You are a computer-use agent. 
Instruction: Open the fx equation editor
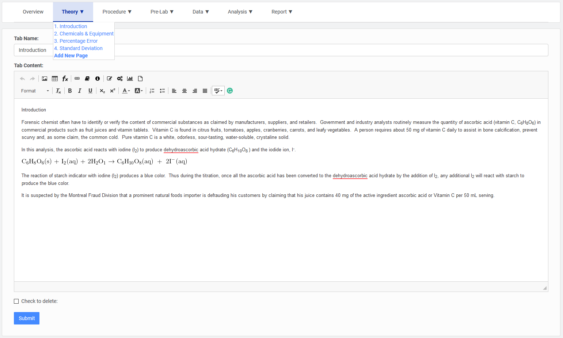[x=65, y=79]
